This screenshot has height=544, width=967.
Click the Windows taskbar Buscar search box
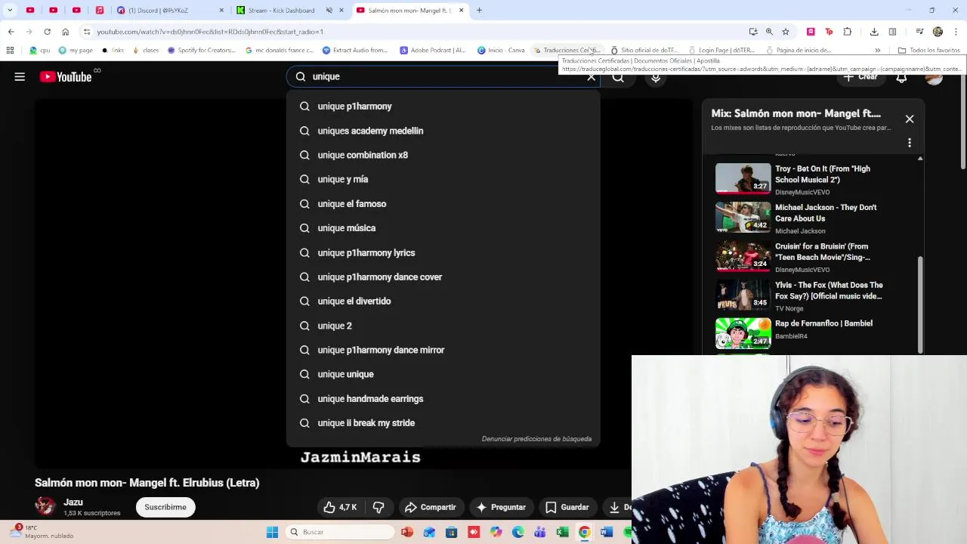340,532
